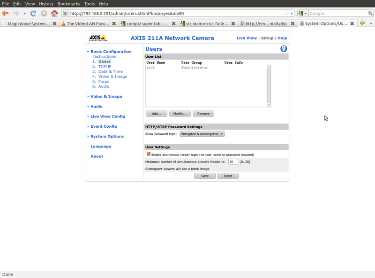Close the VideoLAN Forum tab

coord(114,23)
